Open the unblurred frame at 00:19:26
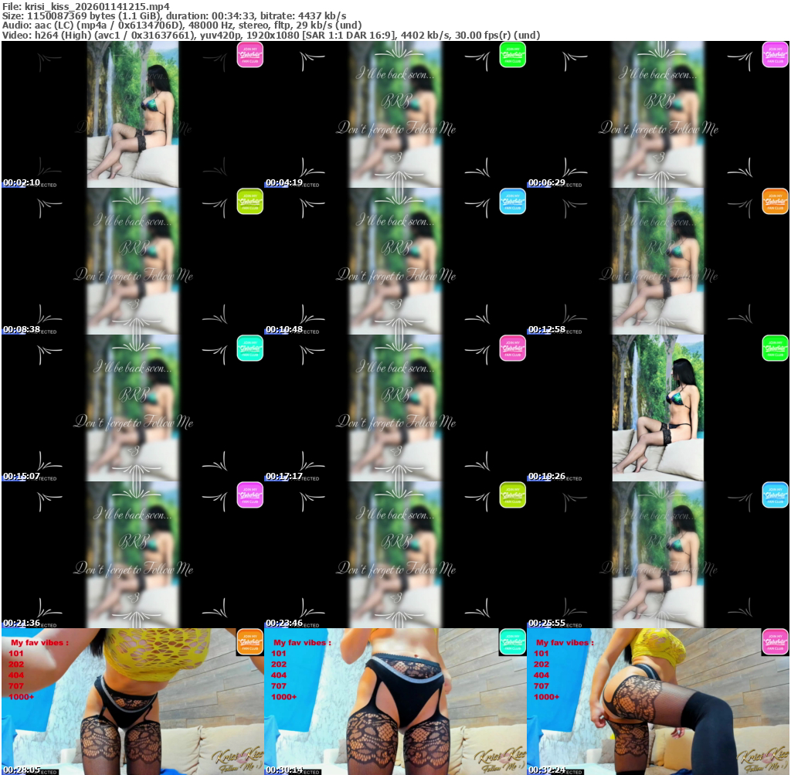791x775 pixels. pos(658,408)
